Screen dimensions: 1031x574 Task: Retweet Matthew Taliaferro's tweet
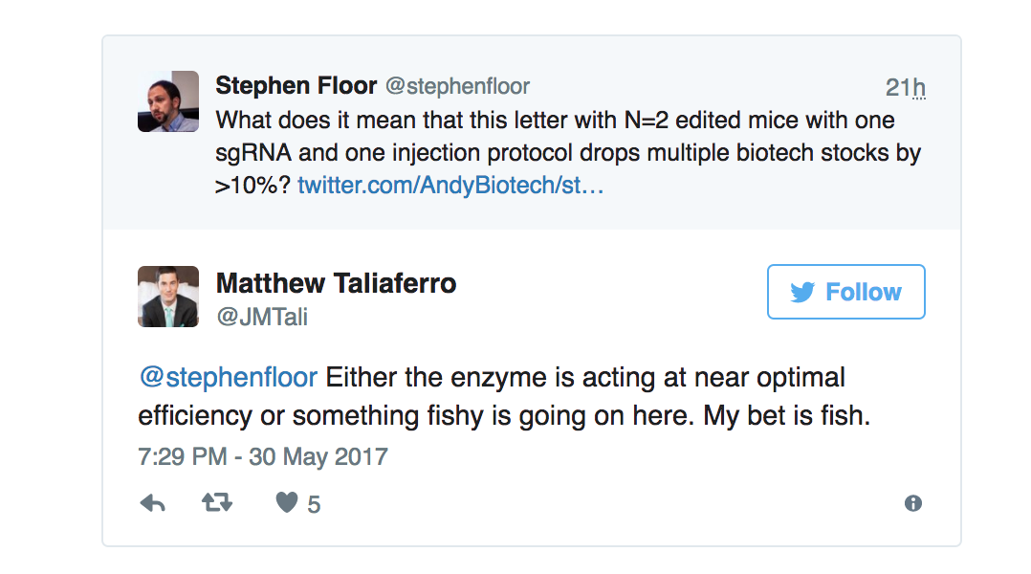click(x=217, y=503)
